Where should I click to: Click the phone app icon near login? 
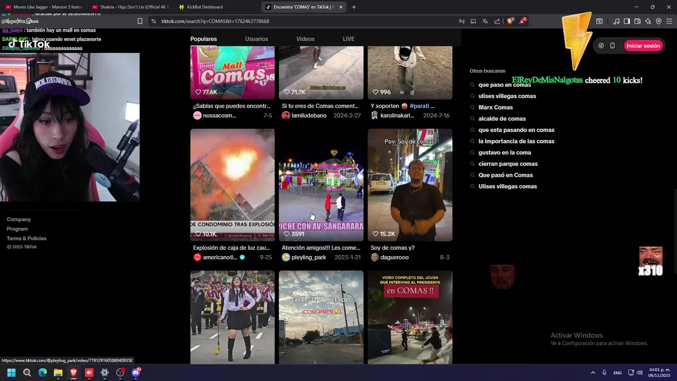click(612, 46)
